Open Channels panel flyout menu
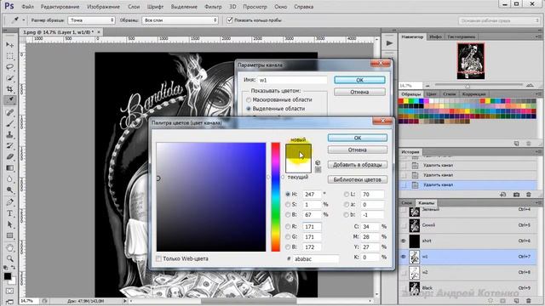545x306 pixels. click(538, 202)
